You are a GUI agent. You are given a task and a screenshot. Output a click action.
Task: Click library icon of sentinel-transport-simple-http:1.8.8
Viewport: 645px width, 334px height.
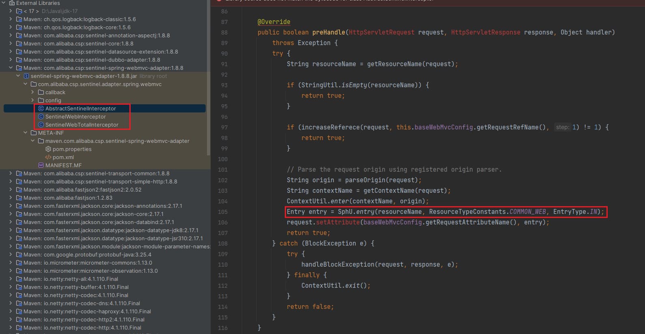tap(19, 181)
